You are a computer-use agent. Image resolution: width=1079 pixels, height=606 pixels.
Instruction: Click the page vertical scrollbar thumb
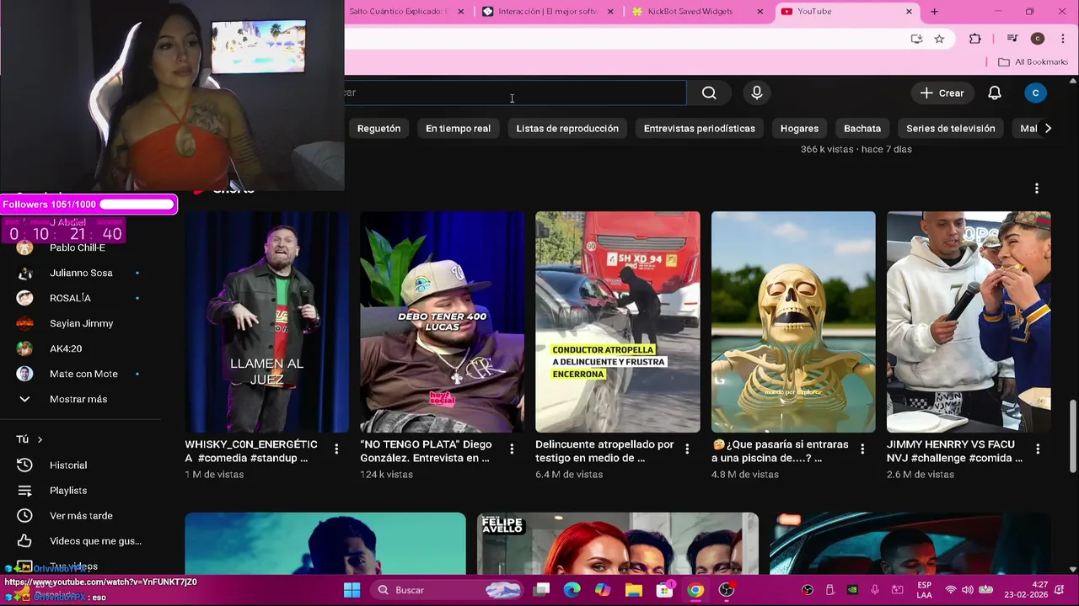pyautogui.click(x=1073, y=436)
